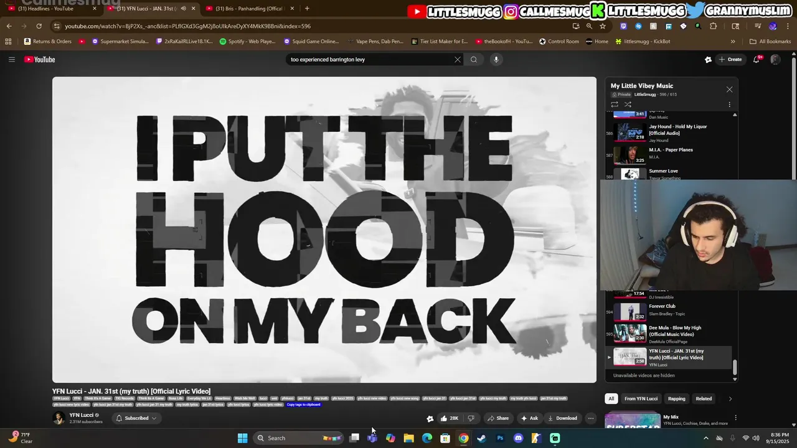This screenshot has width=797, height=448.
Task: Expand the Subscribed notification dropdown
Action: 136,418
